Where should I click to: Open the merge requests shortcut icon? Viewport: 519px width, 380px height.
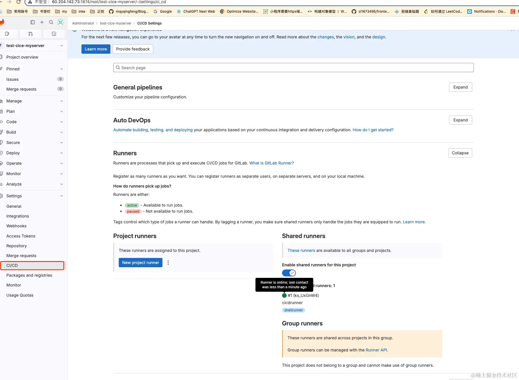coord(31,34)
